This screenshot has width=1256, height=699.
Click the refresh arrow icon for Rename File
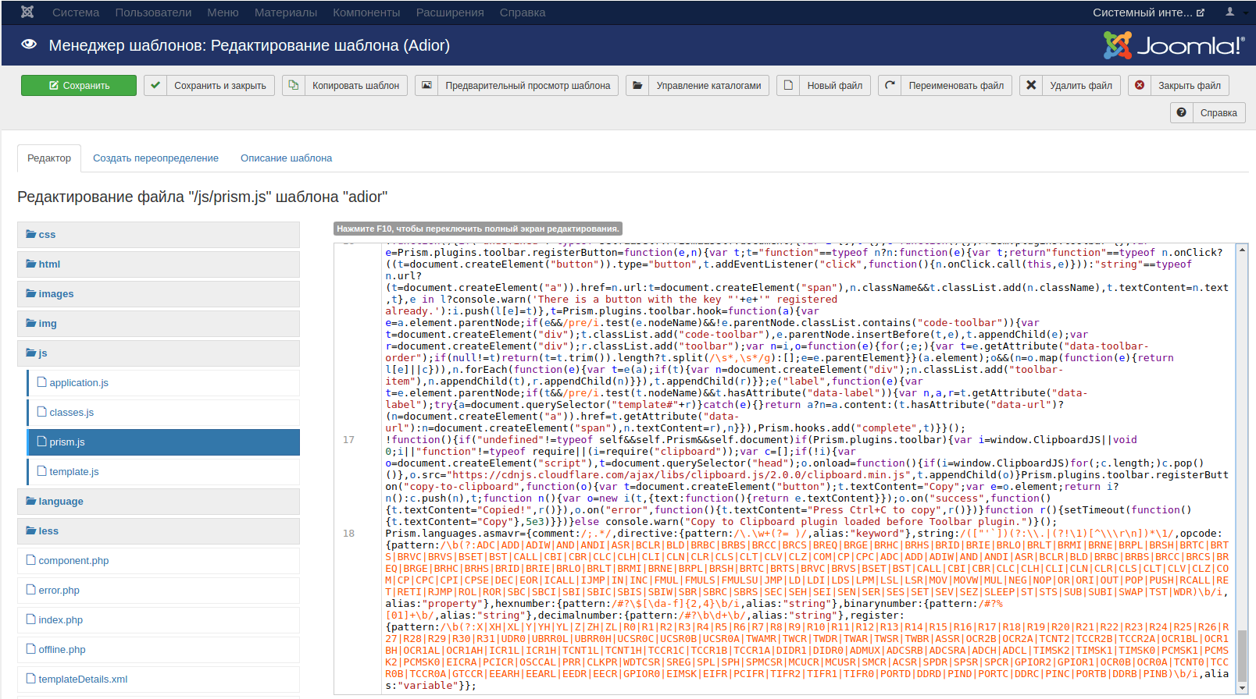coord(890,85)
